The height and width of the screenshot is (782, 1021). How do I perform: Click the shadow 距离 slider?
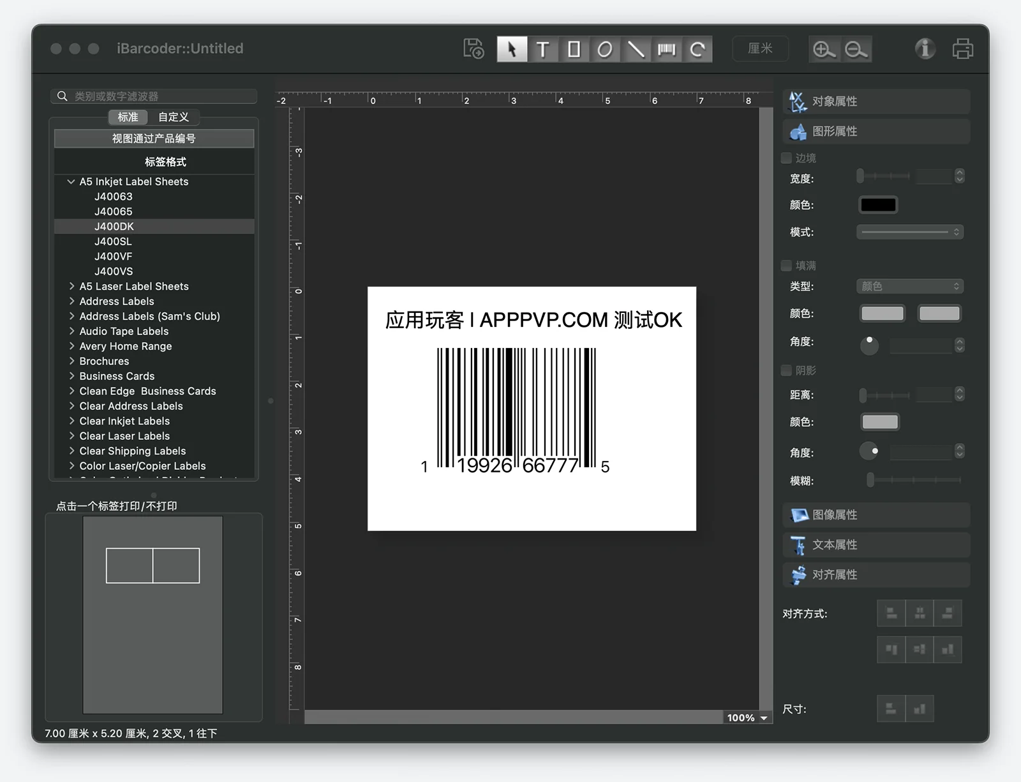[885, 395]
